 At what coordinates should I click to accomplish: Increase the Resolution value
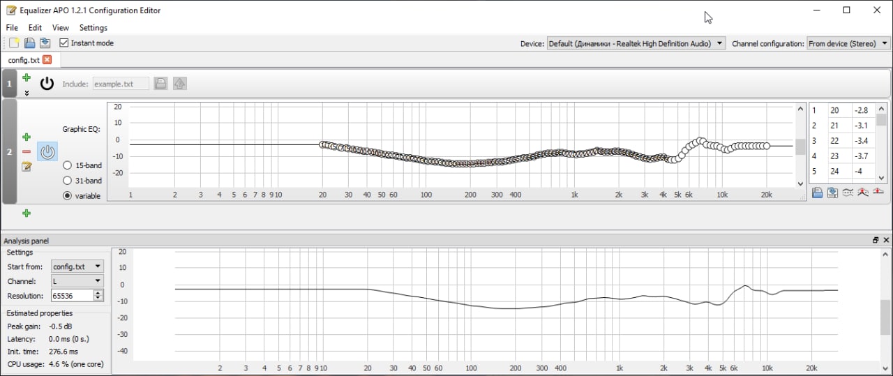point(98,292)
